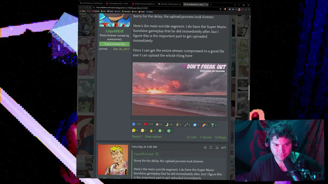Open the Reddit bookmark
Image resolution: width=328 pixels, height=184 pixels.
[x=142, y=11]
